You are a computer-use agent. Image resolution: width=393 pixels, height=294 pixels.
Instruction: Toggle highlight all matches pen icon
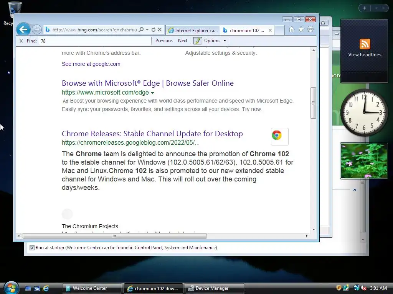coord(198,41)
